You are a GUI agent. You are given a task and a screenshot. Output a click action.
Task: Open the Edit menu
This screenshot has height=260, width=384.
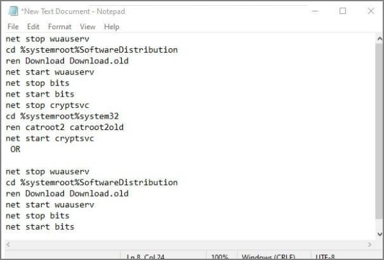click(33, 27)
